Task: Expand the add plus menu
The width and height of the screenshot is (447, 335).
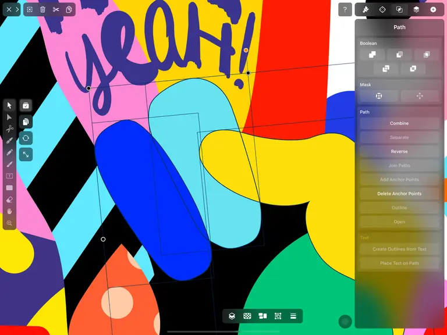Action: pyautogui.click(x=433, y=10)
